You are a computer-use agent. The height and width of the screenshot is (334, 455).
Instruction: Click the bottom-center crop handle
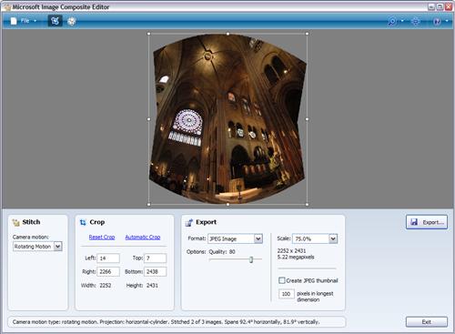227,205
